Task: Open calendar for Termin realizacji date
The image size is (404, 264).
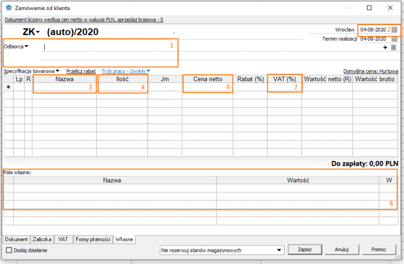Action: (x=393, y=39)
